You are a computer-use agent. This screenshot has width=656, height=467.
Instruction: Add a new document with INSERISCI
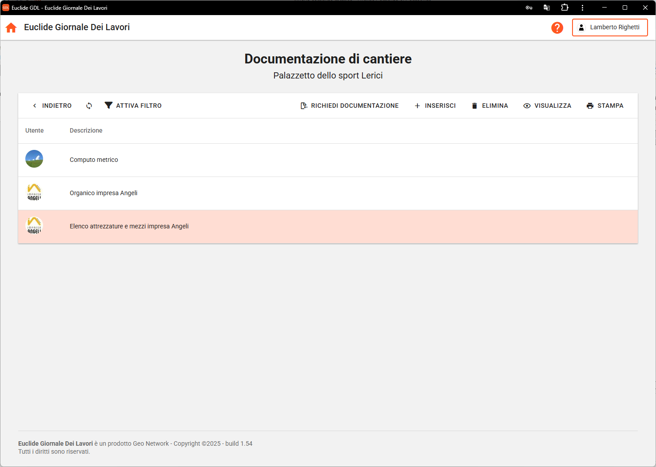[435, 106]
